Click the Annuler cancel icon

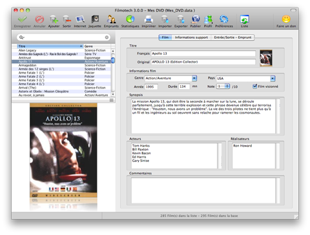[39, 19]
